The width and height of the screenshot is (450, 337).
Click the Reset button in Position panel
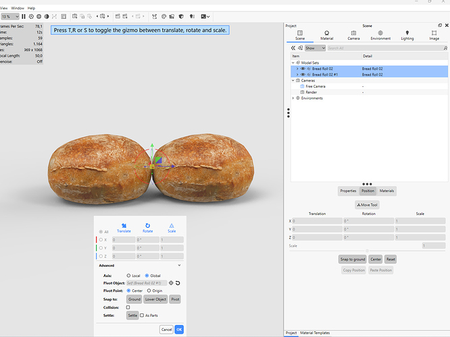point(391,259)
